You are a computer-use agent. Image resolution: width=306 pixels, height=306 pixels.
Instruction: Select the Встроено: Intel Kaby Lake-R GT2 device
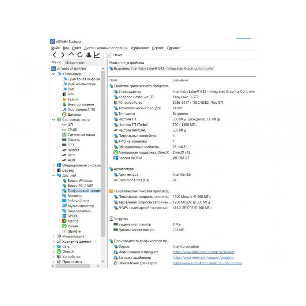[162, 69]
